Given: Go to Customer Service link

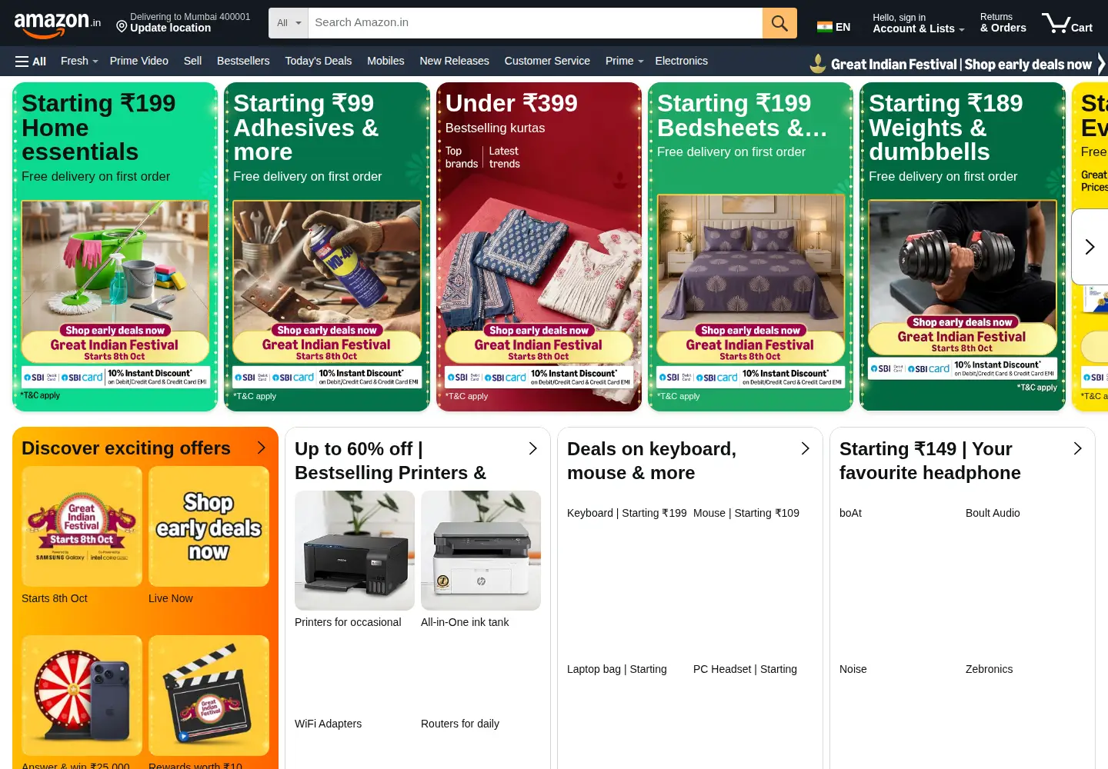Looking at the screenshot, I should click(547, 61).
